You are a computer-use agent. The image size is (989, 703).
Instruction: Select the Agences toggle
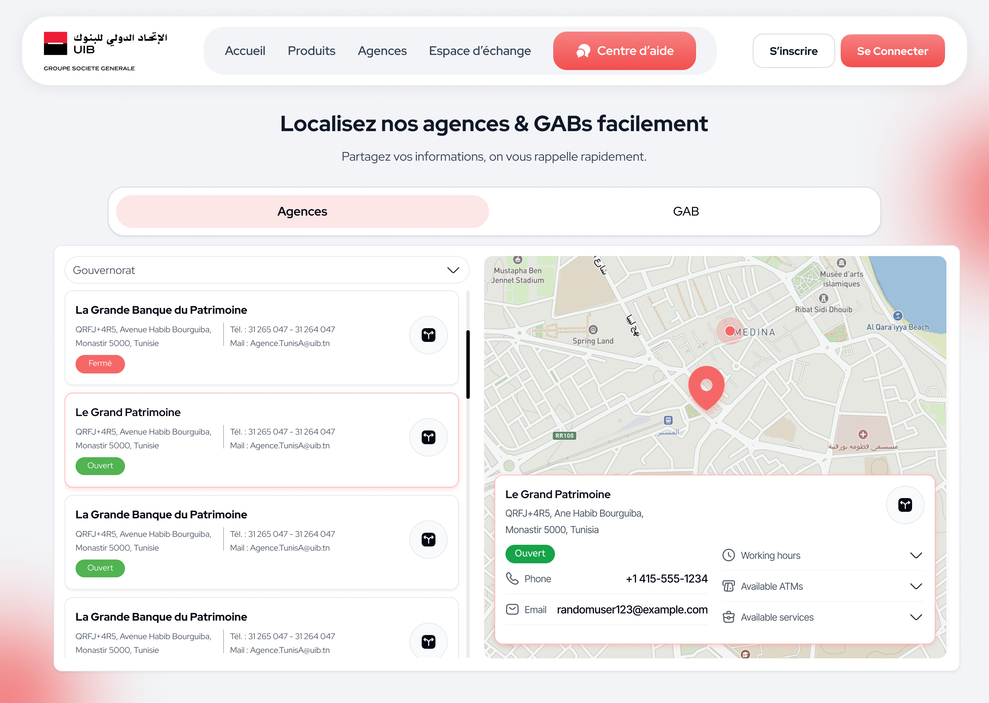pos(302,211)
